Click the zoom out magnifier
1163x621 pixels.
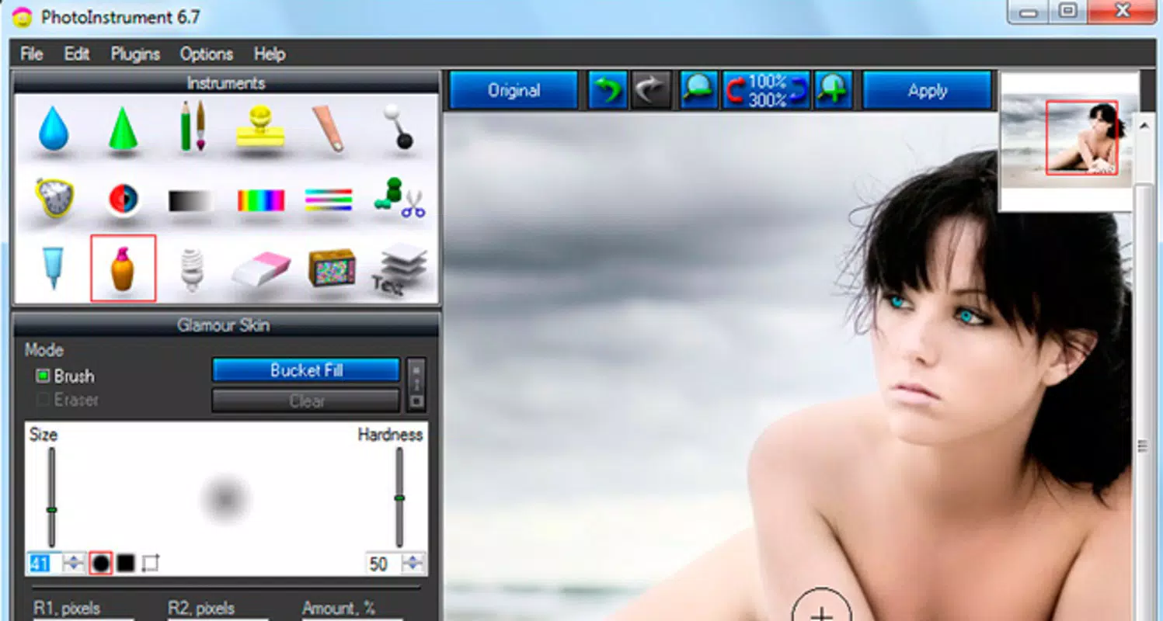(700, 91)
